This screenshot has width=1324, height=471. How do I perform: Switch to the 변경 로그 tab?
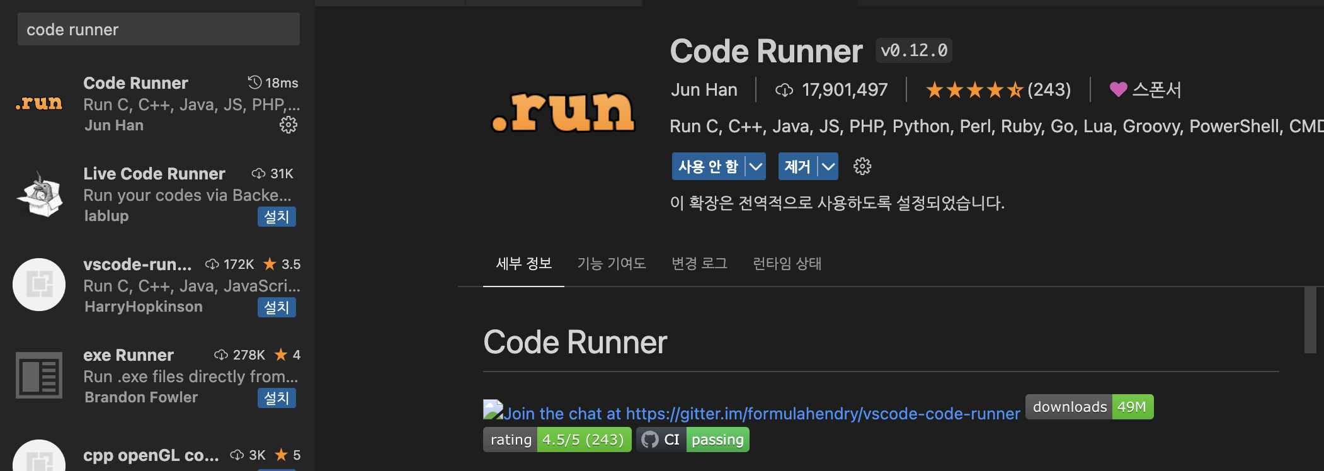699,263
